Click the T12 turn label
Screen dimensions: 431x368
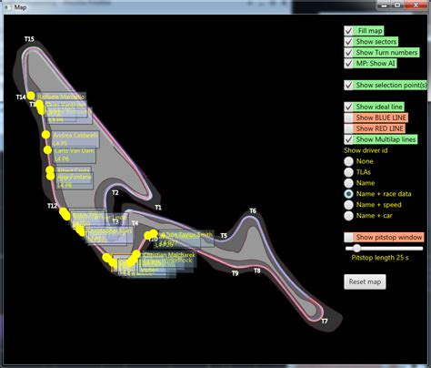pos(52,206)
